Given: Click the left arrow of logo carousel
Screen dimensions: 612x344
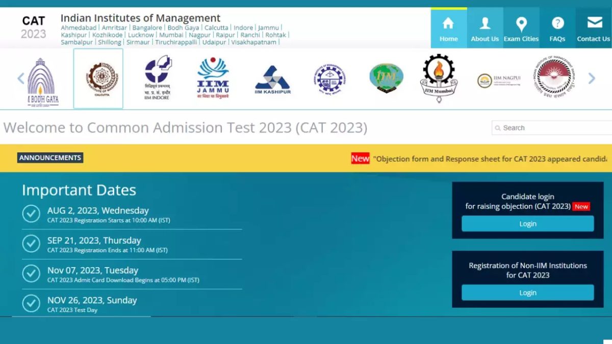Looking at the screenshot, I should click(19, 77).
